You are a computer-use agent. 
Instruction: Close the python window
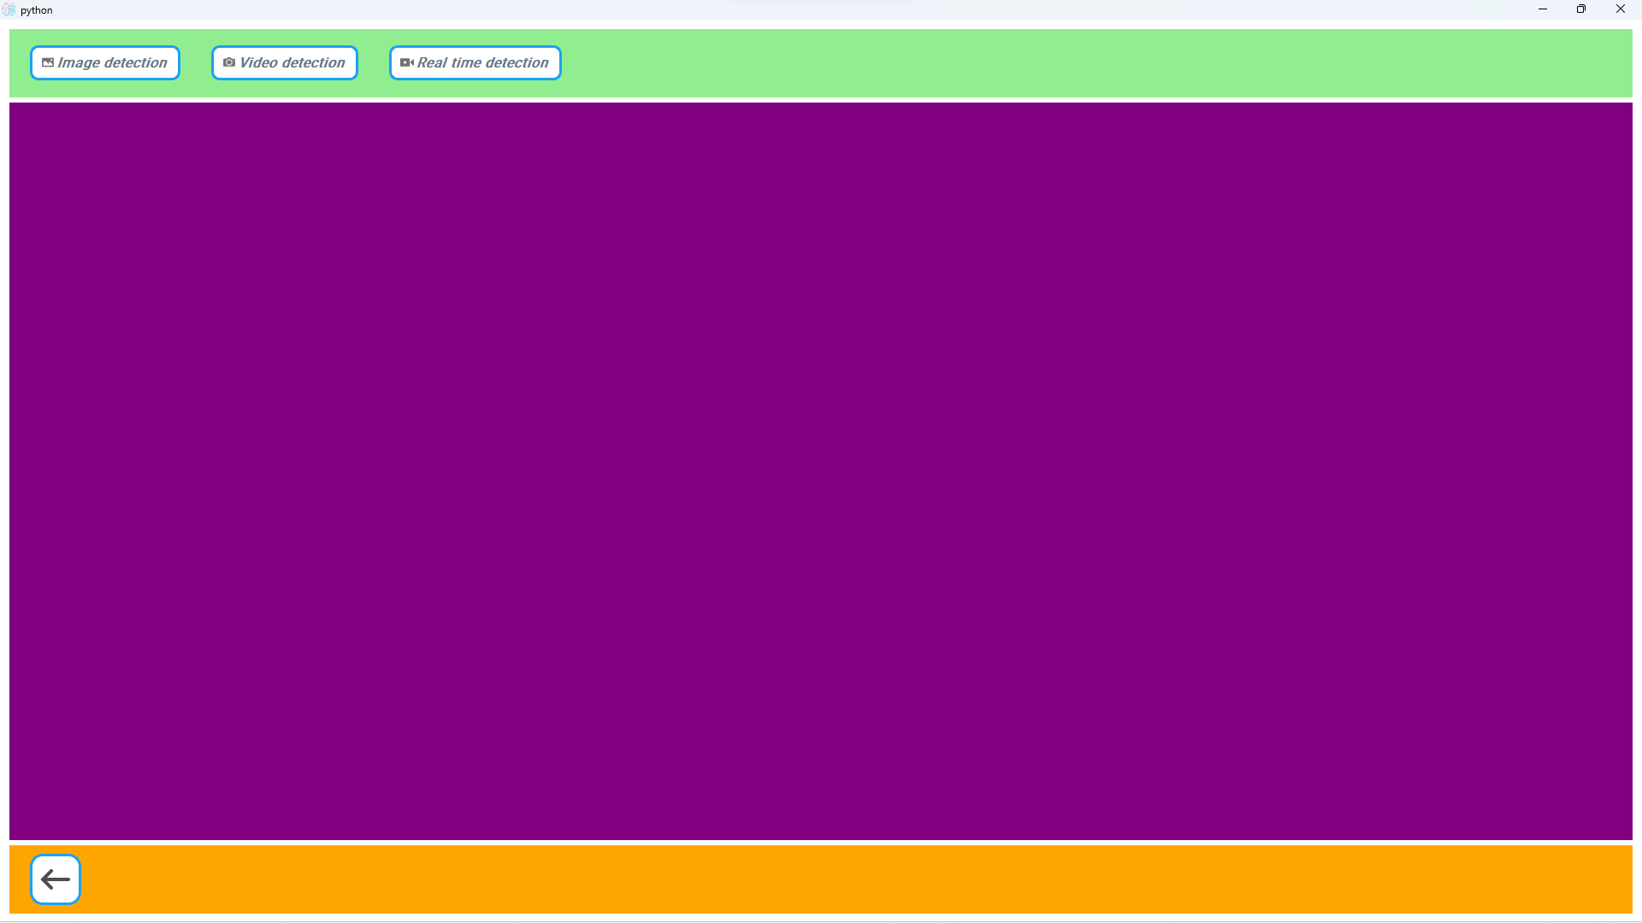coord(1621,9)
